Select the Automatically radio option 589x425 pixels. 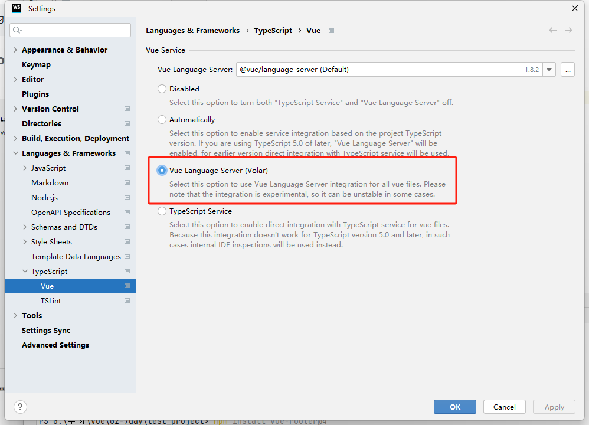tap(162, 119)
